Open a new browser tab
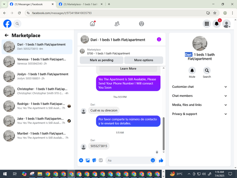Image resolution: width=237 pixels, height=178 pixels. coord(109,4)
